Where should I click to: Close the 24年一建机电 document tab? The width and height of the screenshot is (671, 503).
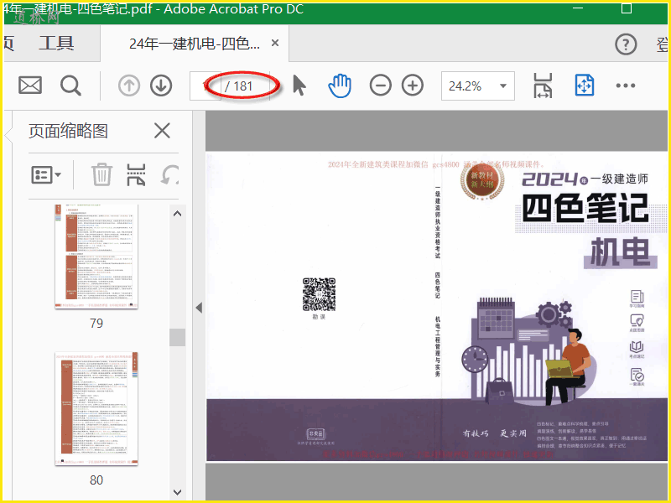tap(275, 43)
